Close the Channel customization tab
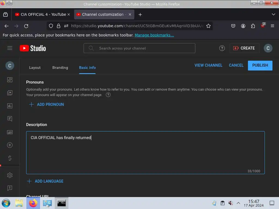This screenshot has height=209, width=279. tap(130, 14)
